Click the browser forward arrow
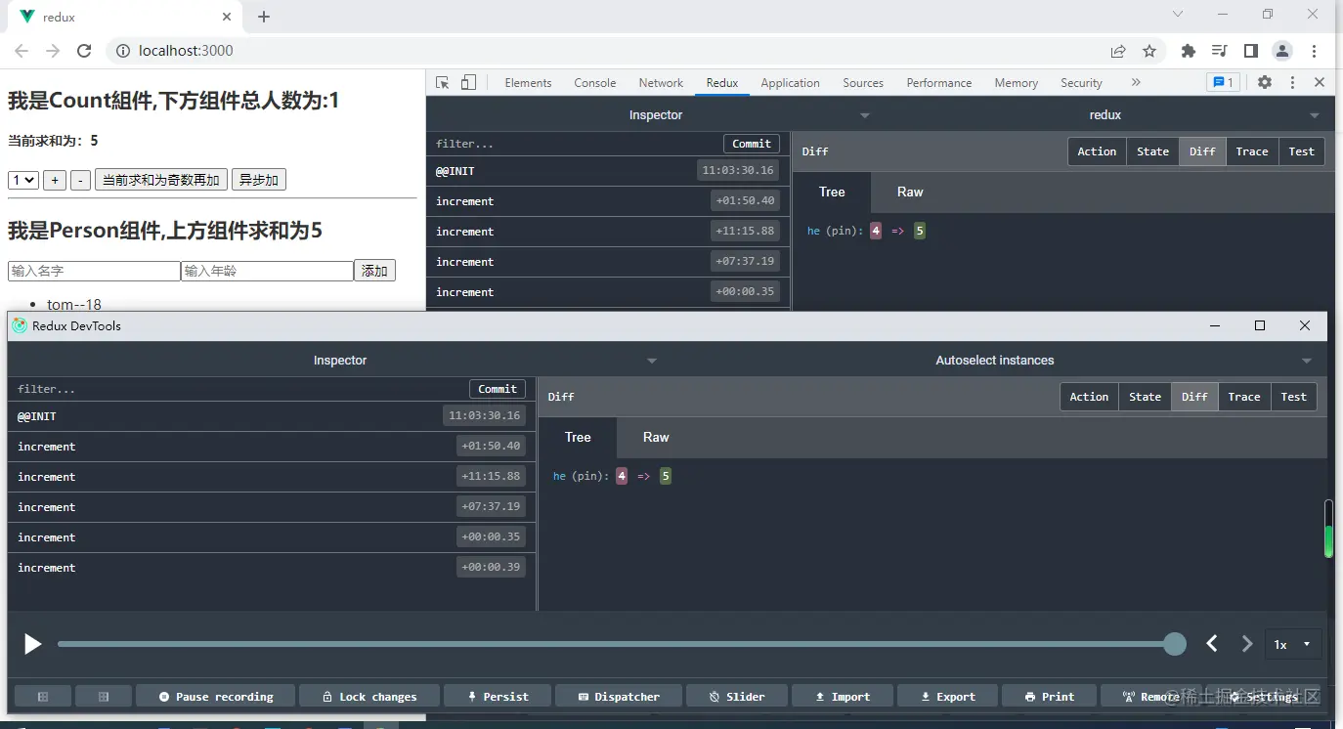 (53, 51)
